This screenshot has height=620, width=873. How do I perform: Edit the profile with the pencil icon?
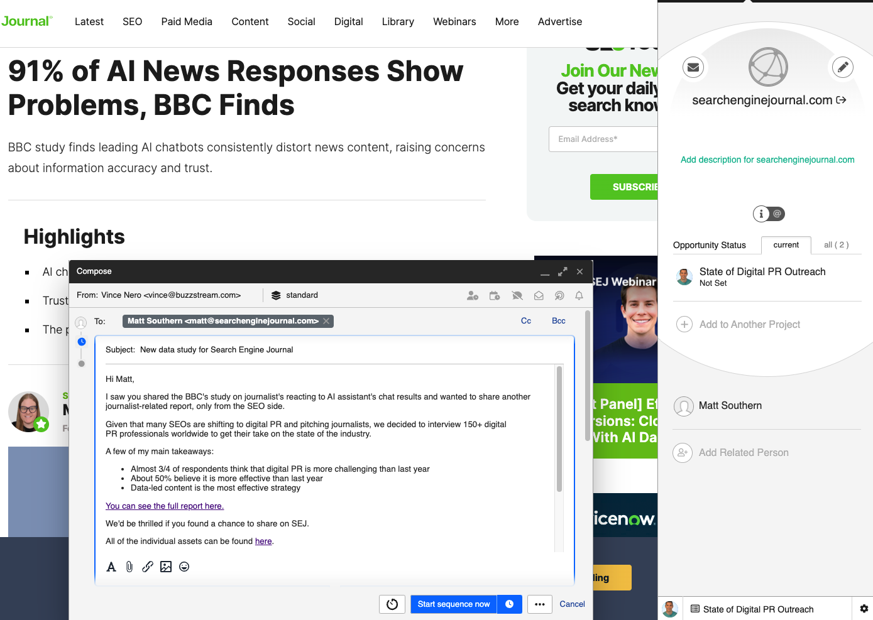pyautogui.click(x=842, y=67)
